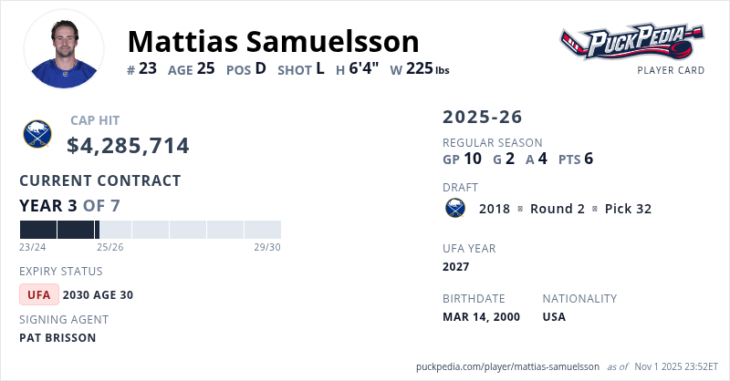Select the Mattias Samuelsson name heading
The height and width of the screenshot is (381, 730).
coord(273,41)
